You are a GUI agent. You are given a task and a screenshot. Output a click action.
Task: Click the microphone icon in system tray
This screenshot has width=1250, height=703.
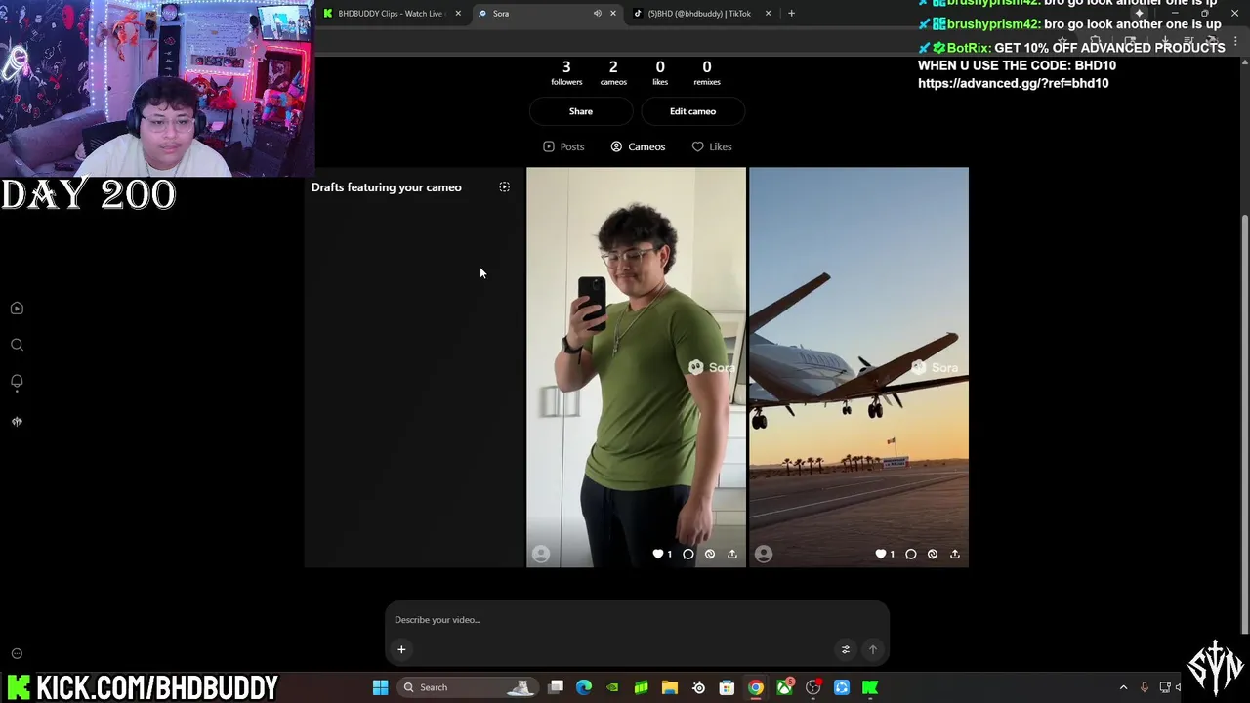point(1145,687)
